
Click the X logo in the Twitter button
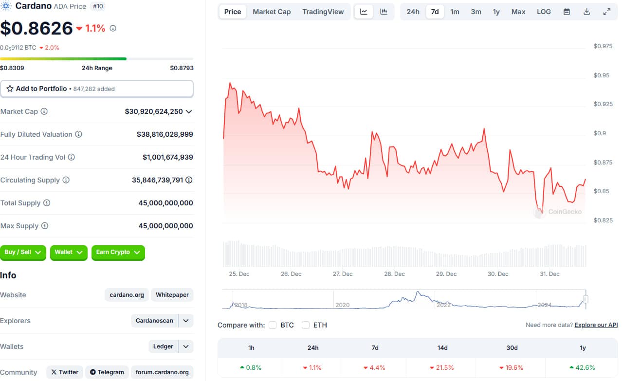pos(54,372)
